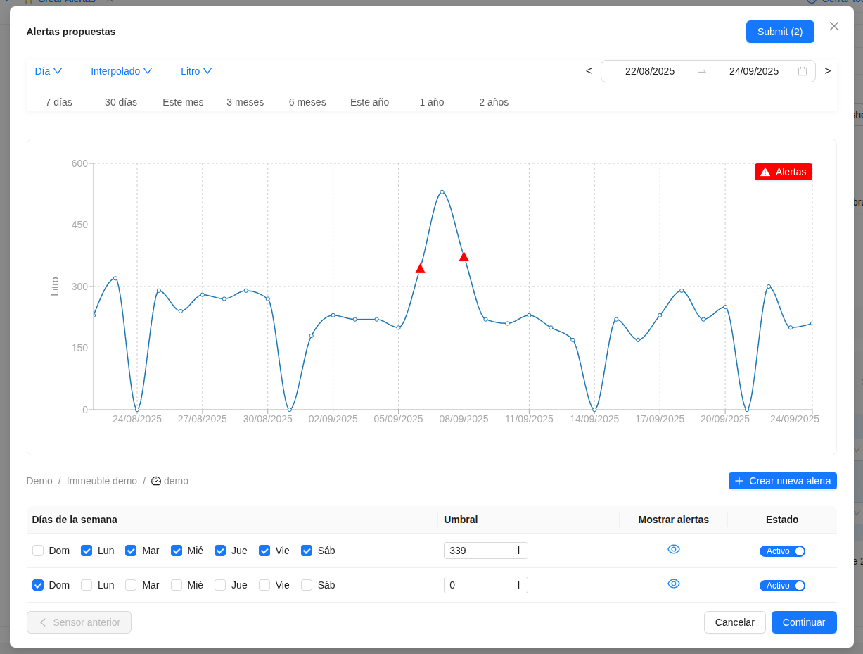Click first red alert triangle on chart

tap(420, 268)
